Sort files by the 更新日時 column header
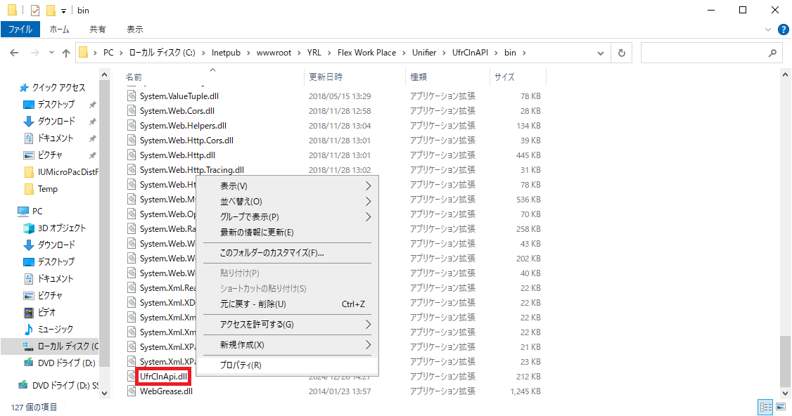The height and width of the screenshot is (416, 792). (326, 77)
